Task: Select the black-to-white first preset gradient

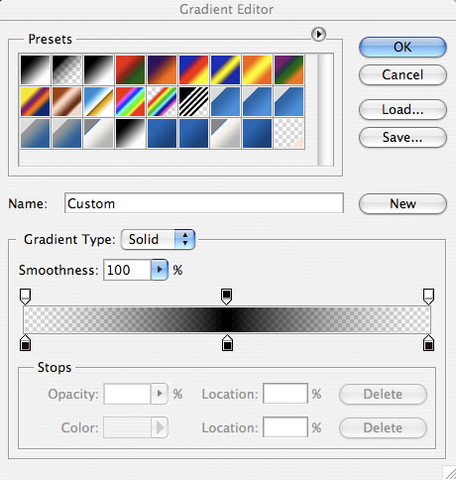Action: point(35,69)
